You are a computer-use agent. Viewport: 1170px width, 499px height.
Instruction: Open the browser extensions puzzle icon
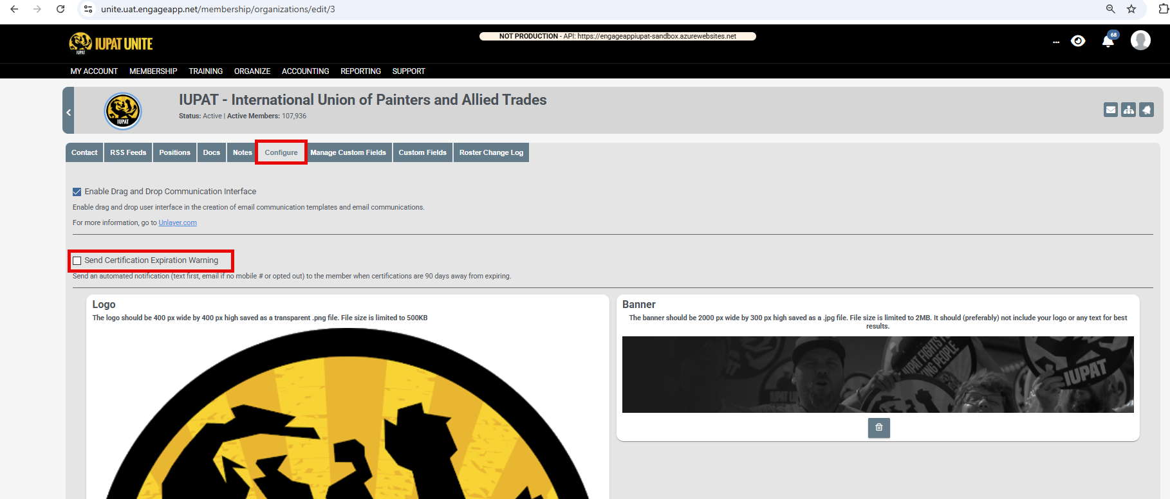1164,9
